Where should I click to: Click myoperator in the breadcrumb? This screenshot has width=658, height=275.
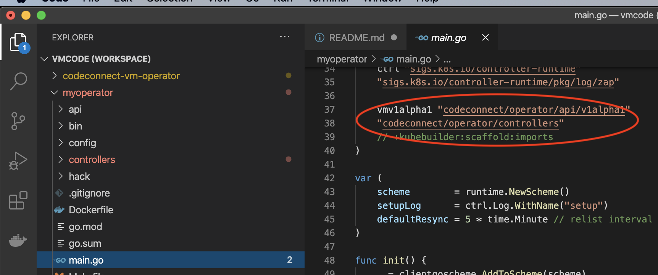342,59
